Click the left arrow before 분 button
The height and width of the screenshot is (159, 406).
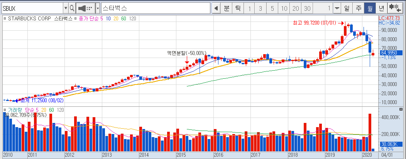click(x=216, y=8)
